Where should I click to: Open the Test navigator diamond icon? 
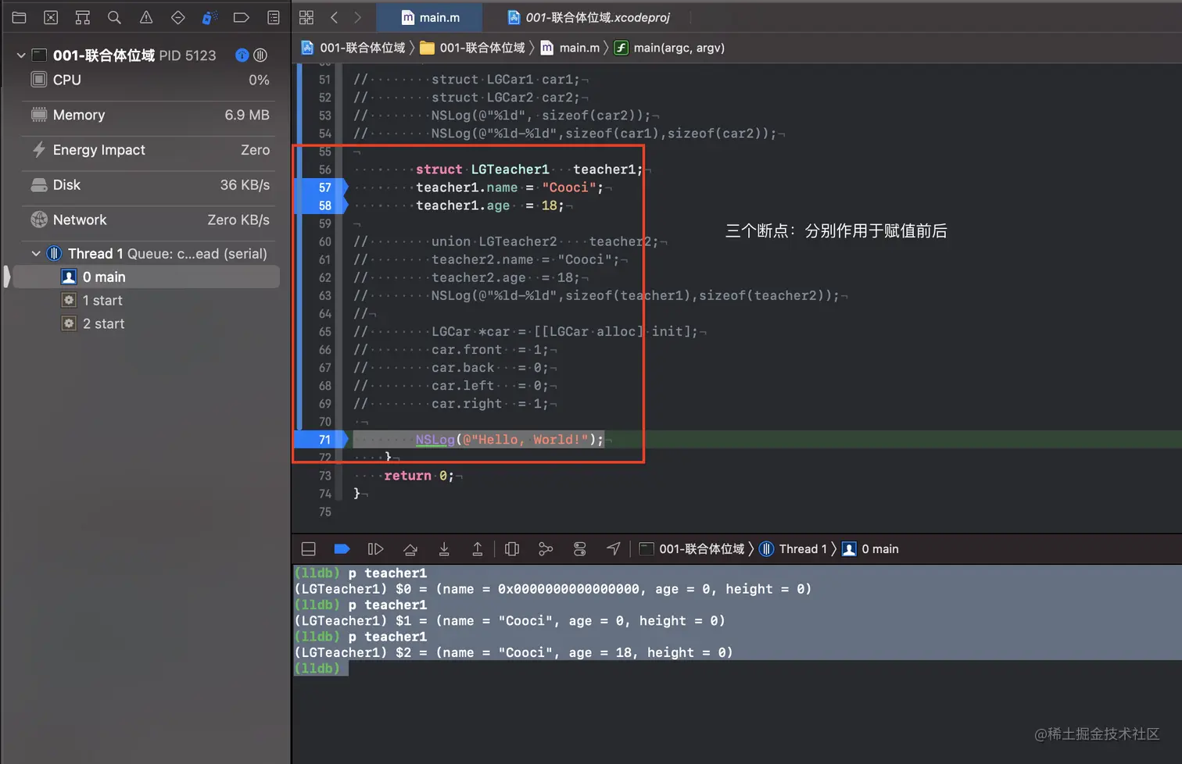(x=178, y=17)
